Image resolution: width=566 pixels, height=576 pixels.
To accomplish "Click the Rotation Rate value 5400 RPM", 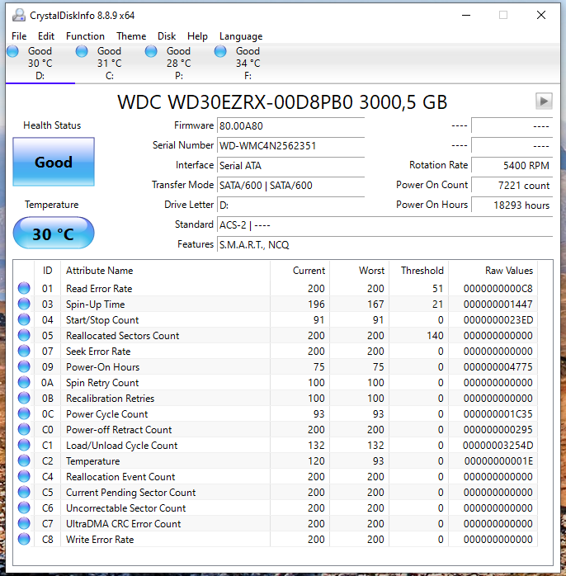I will pos(512,165).
